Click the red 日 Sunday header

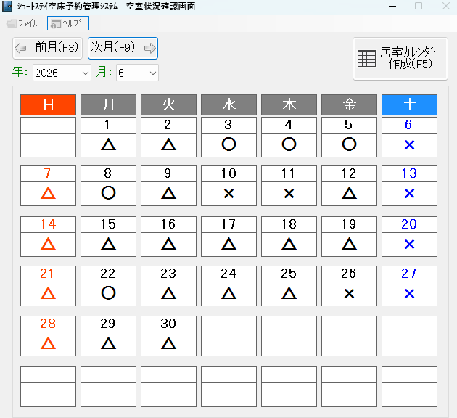pos(48,104)
